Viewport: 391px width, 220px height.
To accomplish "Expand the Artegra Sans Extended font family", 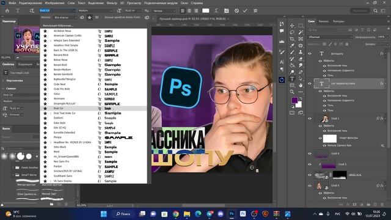I will click(50, 41).
